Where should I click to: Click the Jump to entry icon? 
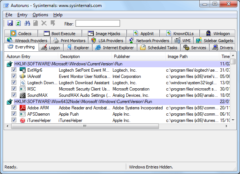(53, 23)
